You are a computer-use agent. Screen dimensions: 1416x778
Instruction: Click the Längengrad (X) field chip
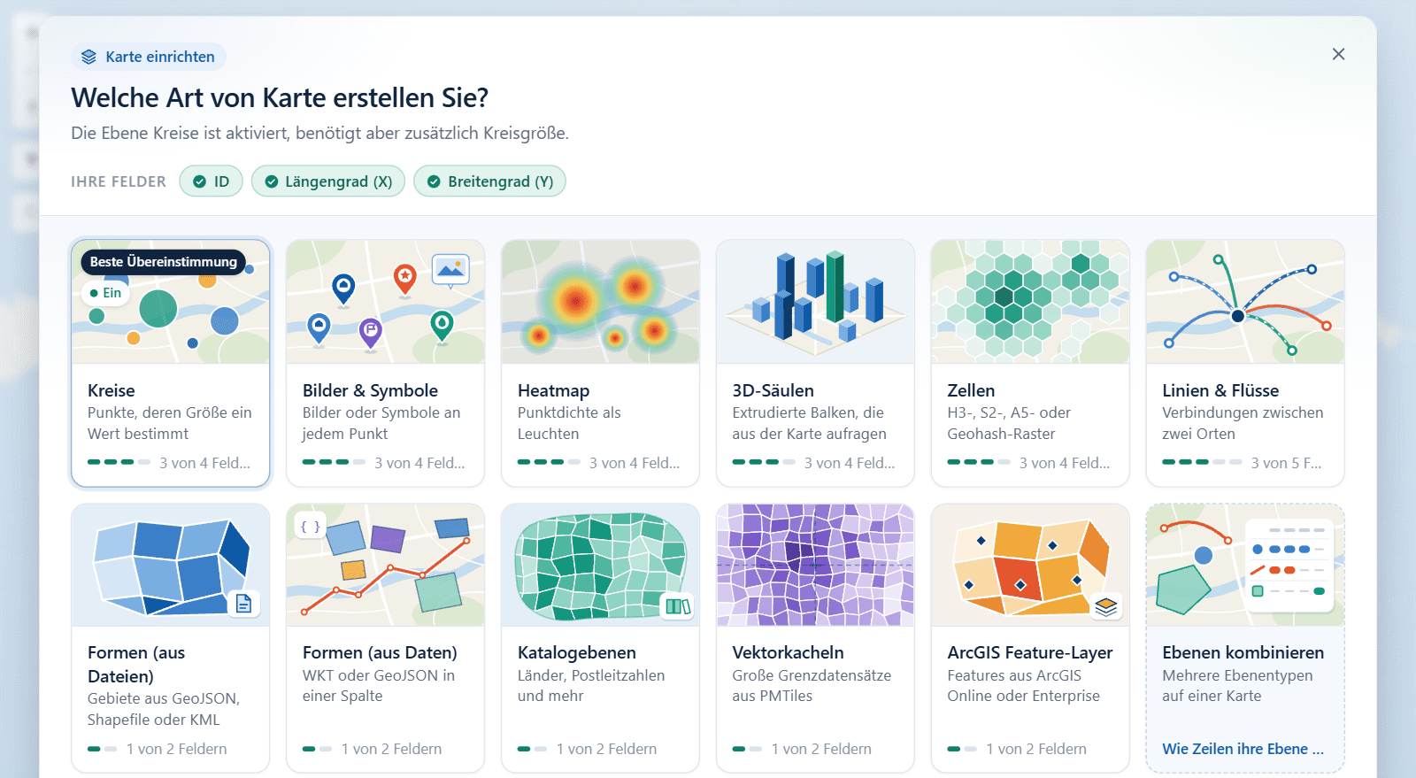(328, 181)
